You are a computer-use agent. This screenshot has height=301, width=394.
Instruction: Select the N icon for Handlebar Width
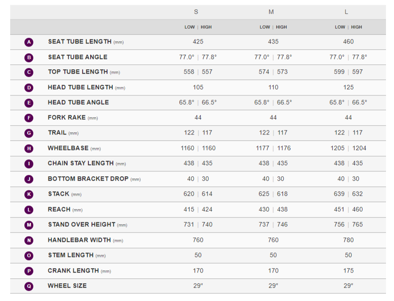pos(29,240)
